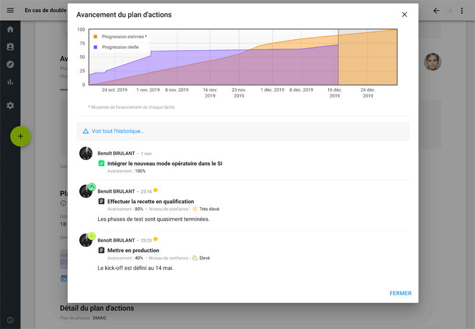Click the dialog title Avancement du plan d'actions
This screenshot has height=329, width=475.
pyautogui.click(x=124, y=14)
